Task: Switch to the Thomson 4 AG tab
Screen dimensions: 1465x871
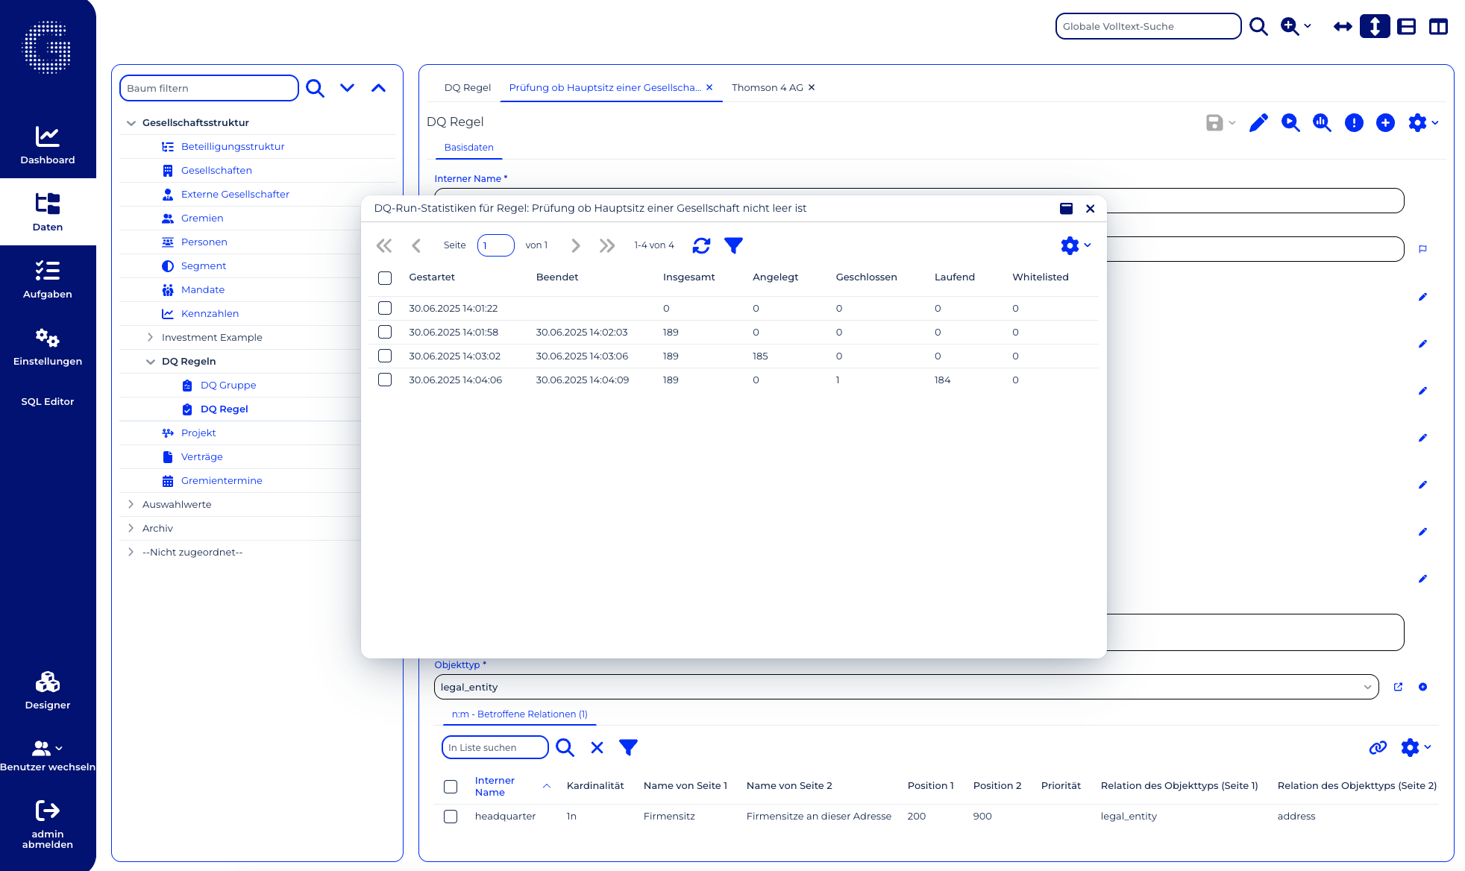Action: (x=768, y=87)
